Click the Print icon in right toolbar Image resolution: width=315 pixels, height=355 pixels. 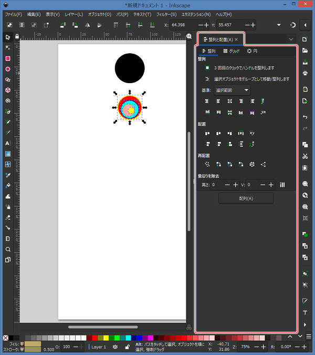tap(305, 73)
